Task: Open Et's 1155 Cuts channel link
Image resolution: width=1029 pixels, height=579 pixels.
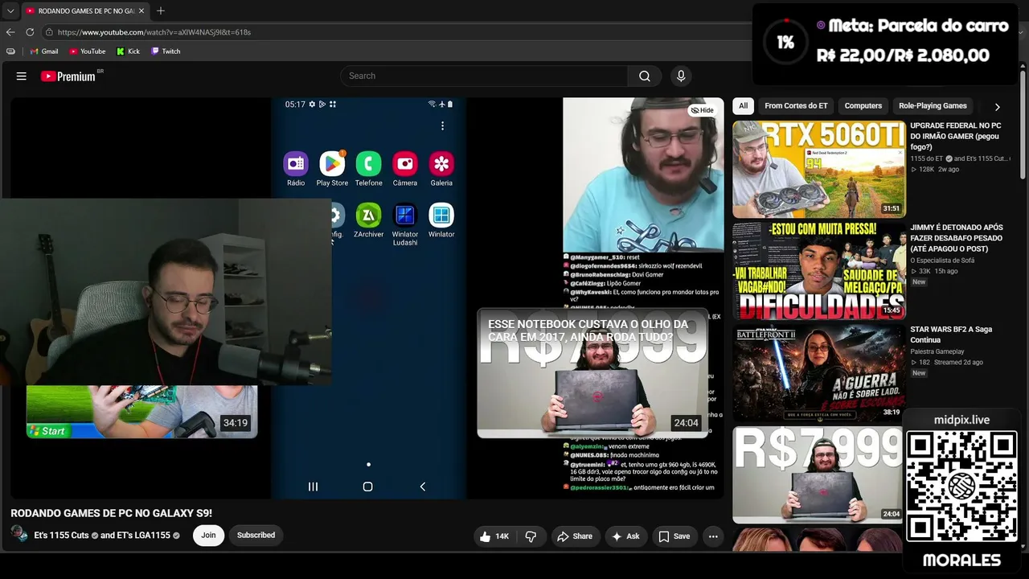Action: tap(62, 536)
